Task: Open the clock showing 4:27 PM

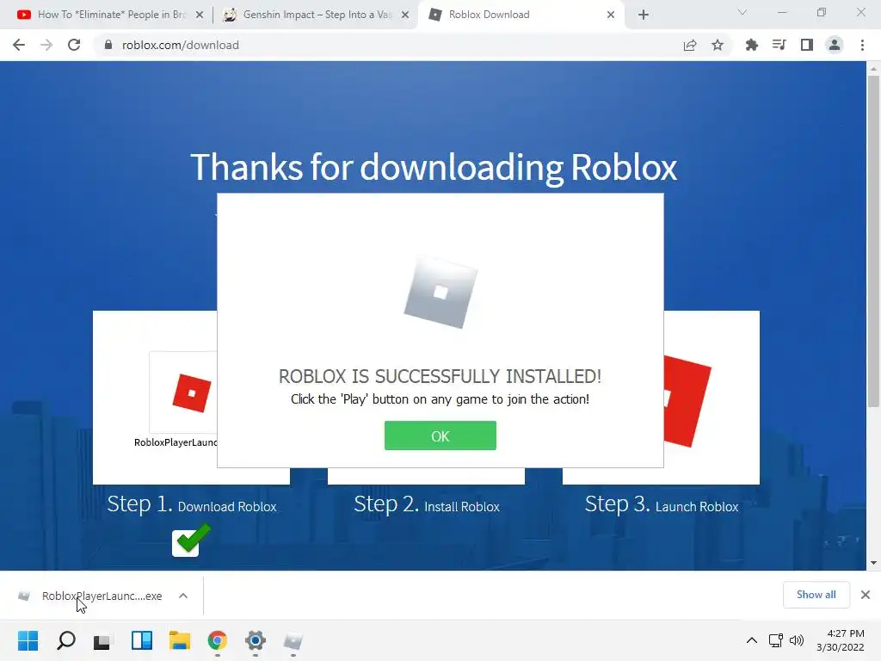Action: [x=840, y=640]
